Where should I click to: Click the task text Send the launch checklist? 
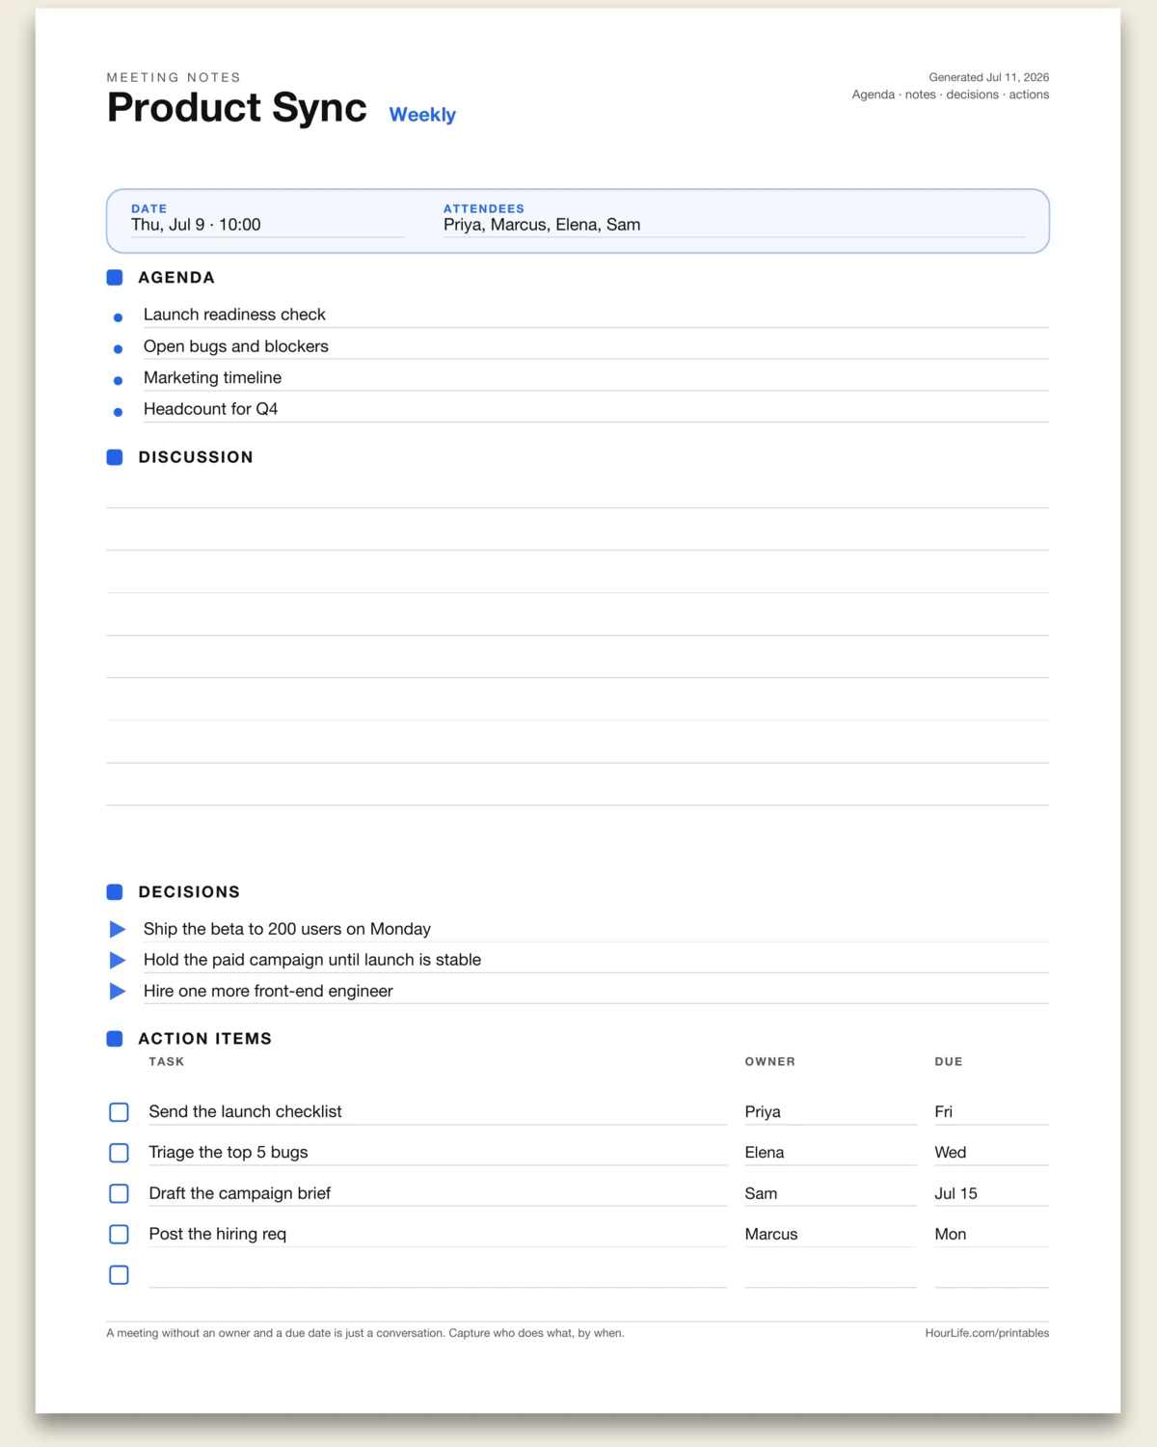(x=245, y=1112)
